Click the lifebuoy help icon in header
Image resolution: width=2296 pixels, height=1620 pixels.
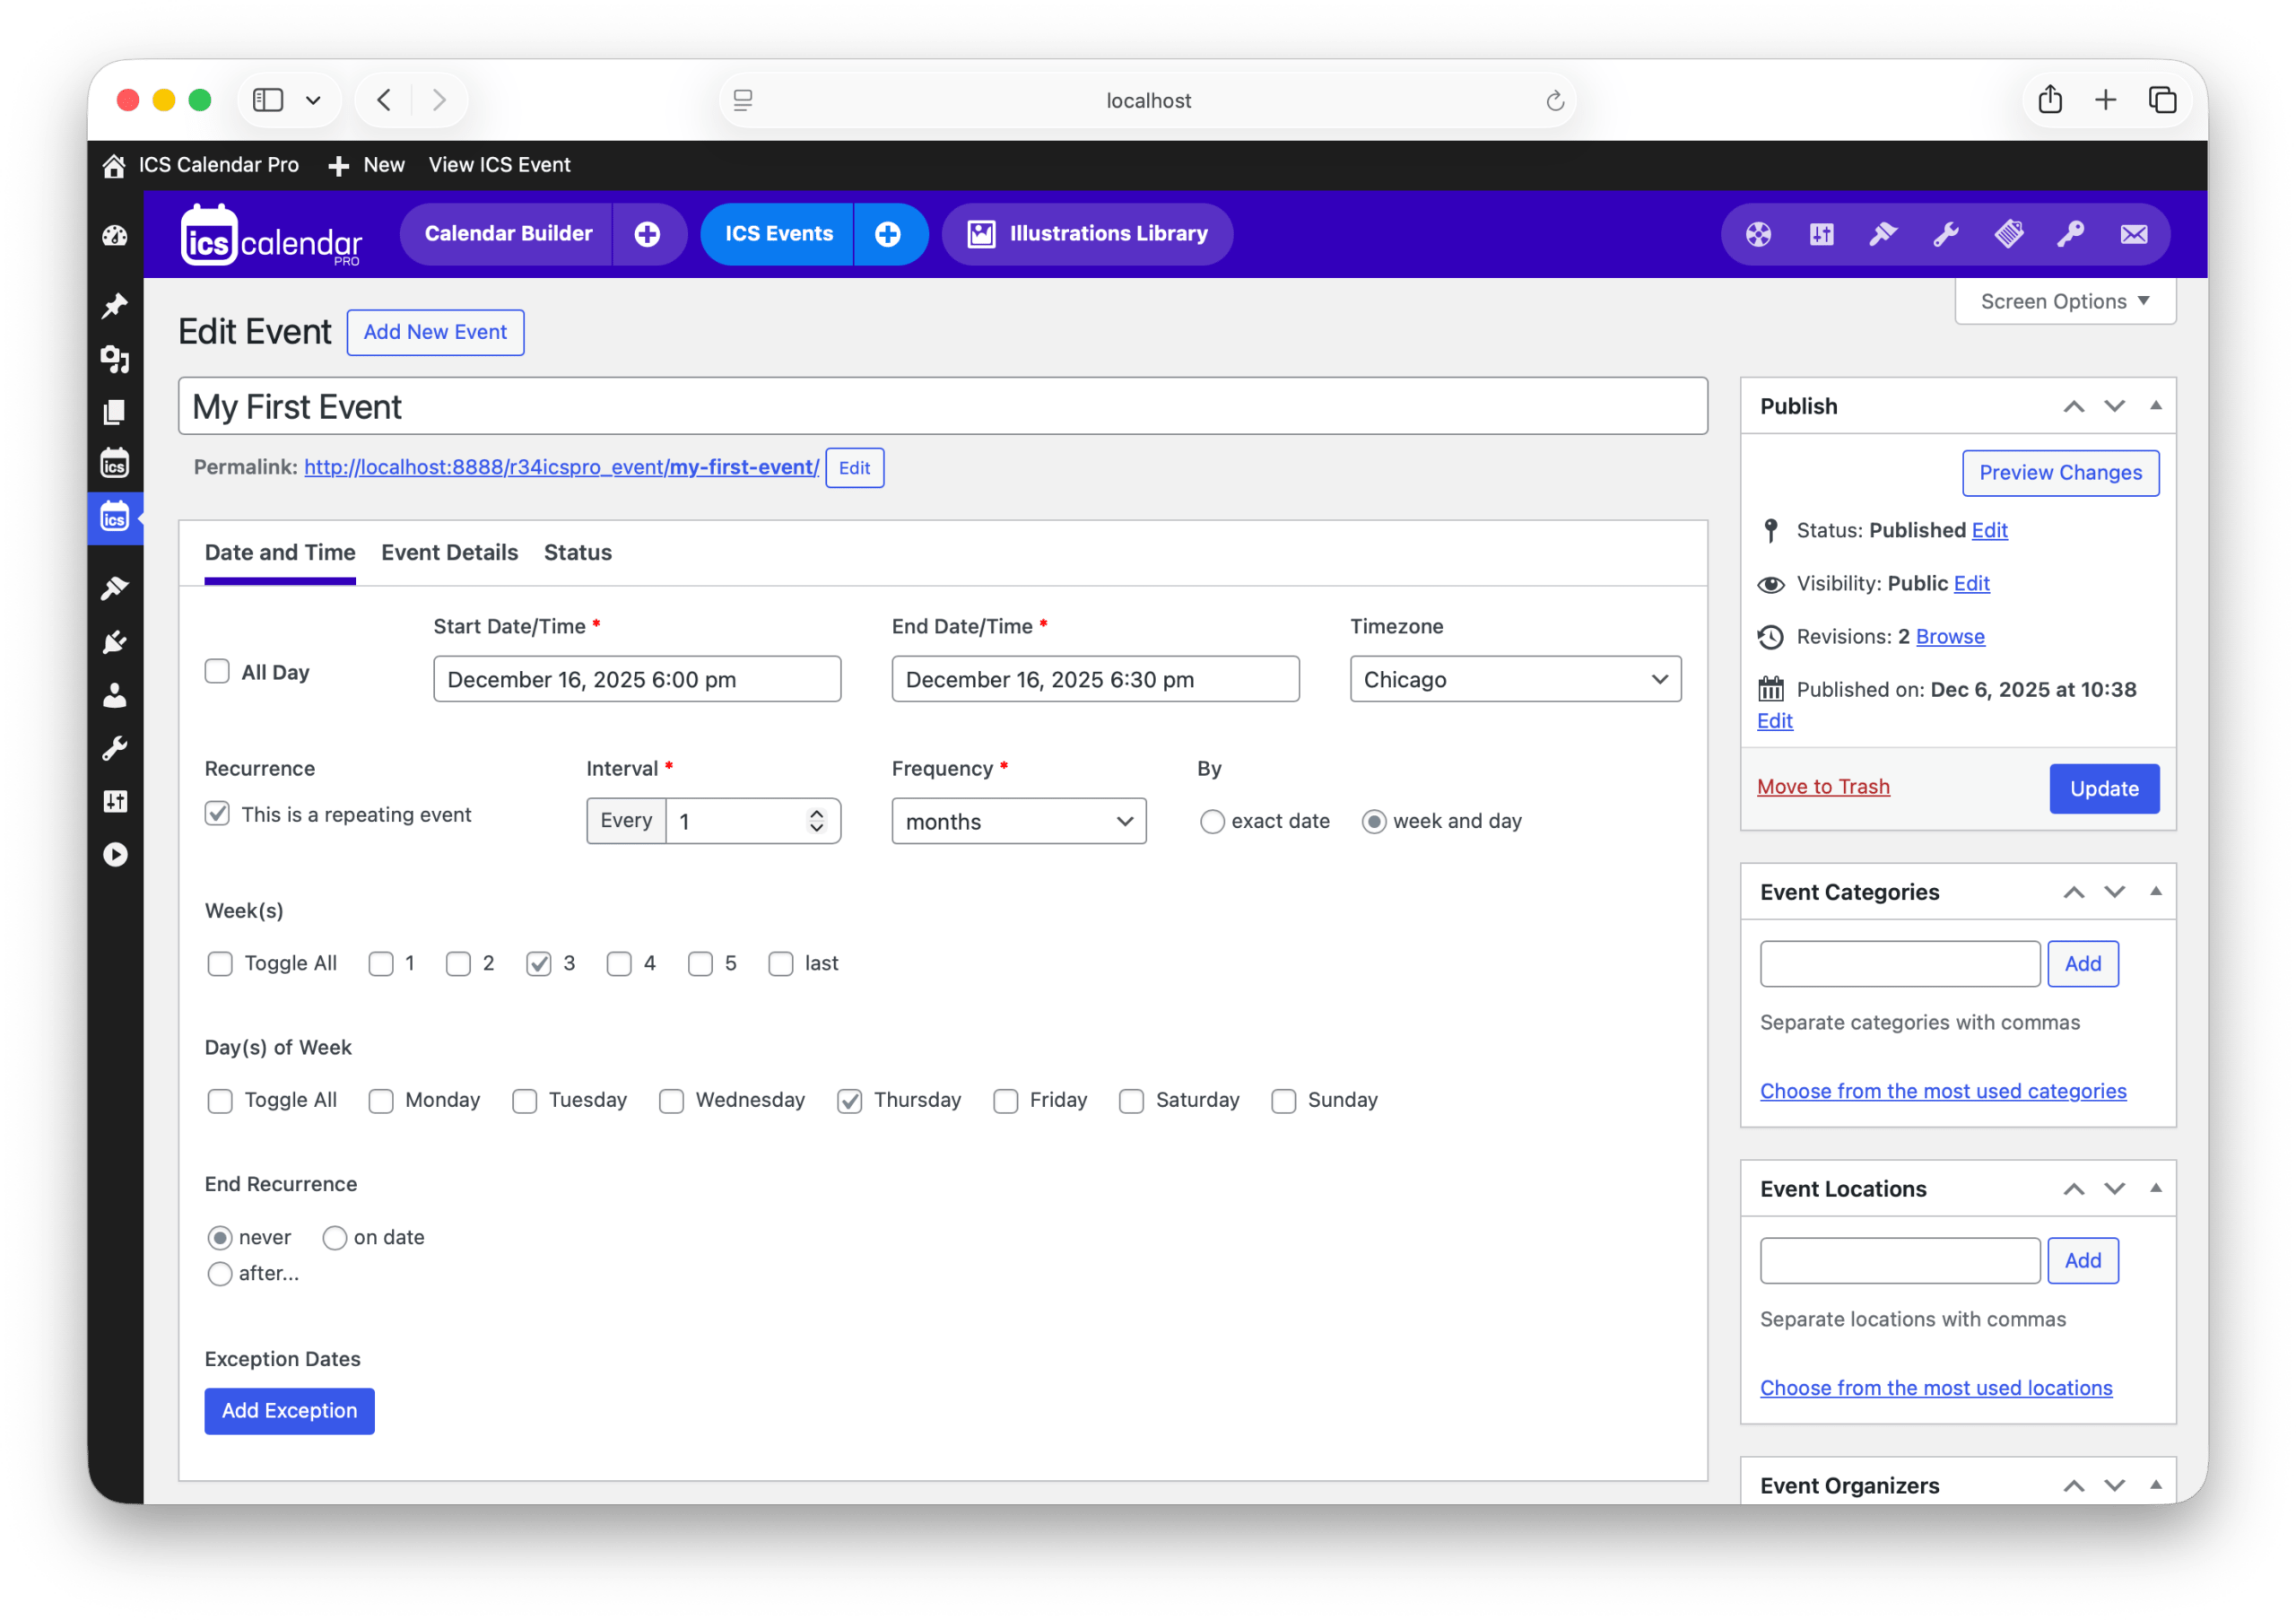[x=1758, y=234]
